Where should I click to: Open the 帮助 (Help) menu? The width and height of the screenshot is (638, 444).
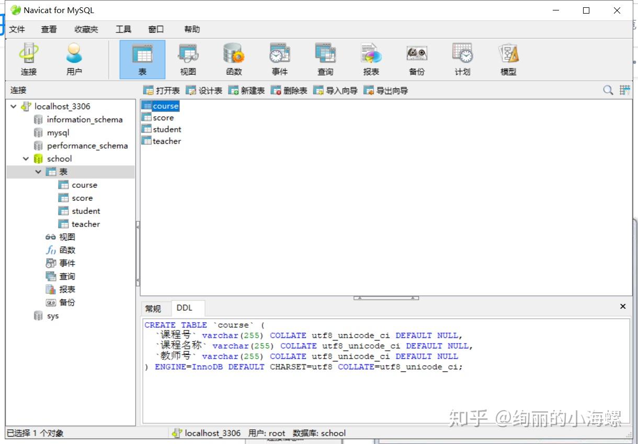tap(192, 29)
